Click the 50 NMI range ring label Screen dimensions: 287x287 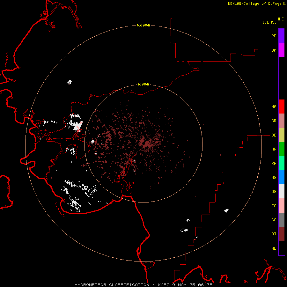coord(143,84)
